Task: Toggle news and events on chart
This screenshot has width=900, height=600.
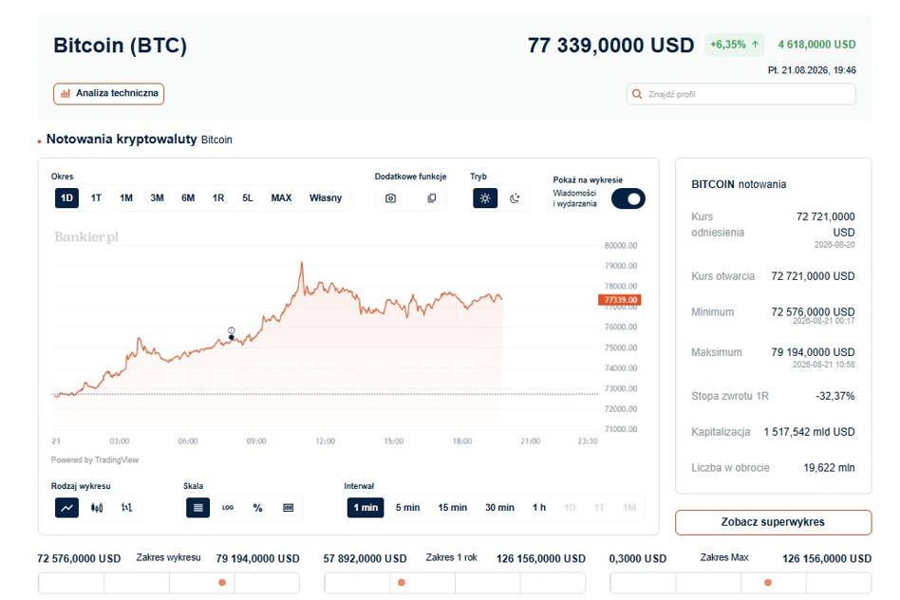Action: [x=628, y=198]
